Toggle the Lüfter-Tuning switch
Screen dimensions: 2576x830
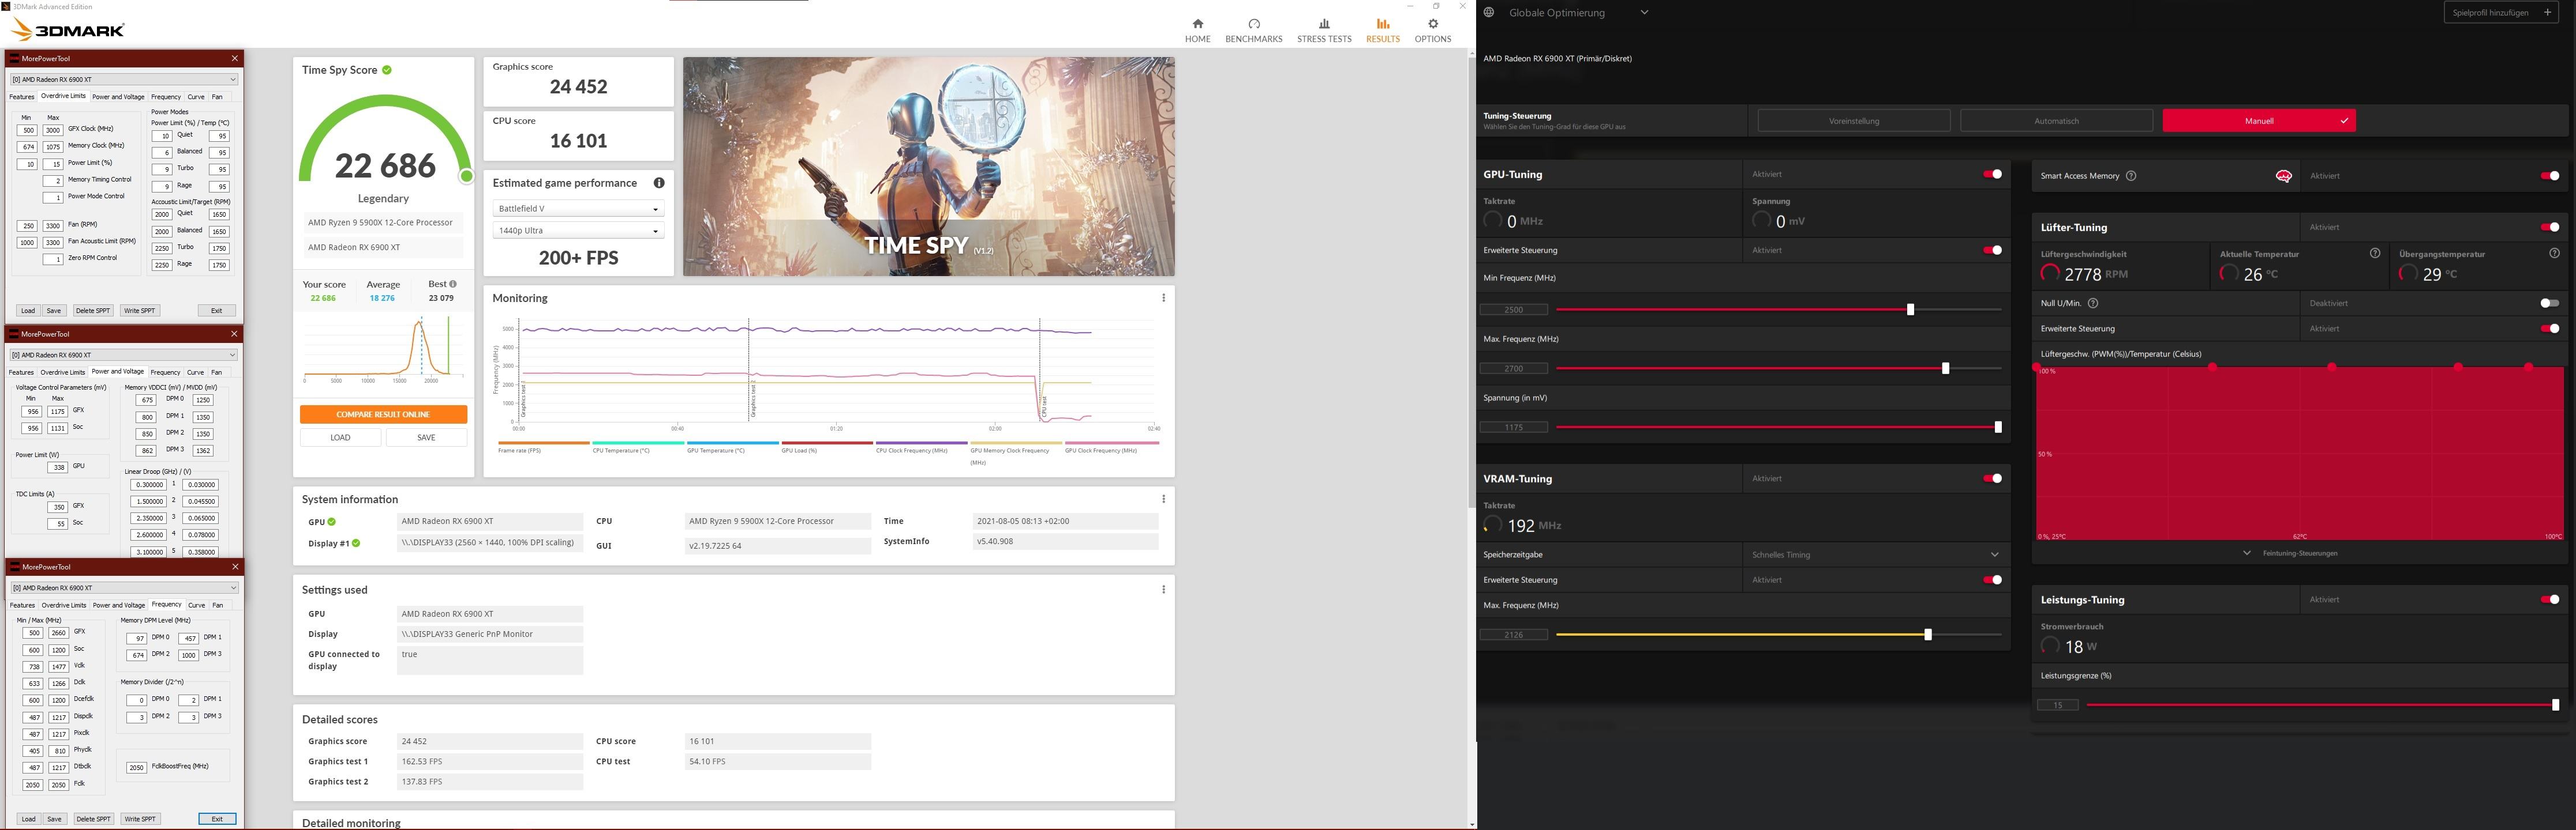[2550, 227]
